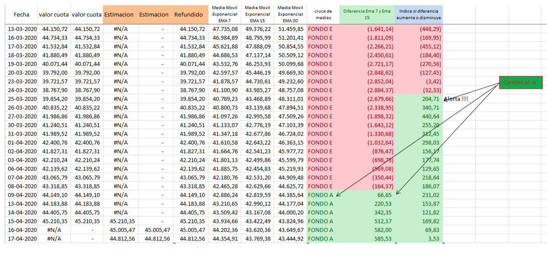Screen dimensions: 547x258
Task: Select the Media Movil Exponencial EMA 15 header
Action: coord(257,14)
